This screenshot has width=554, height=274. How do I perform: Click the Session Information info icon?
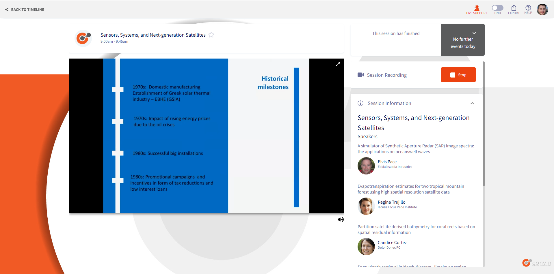[x=360, y=103]
